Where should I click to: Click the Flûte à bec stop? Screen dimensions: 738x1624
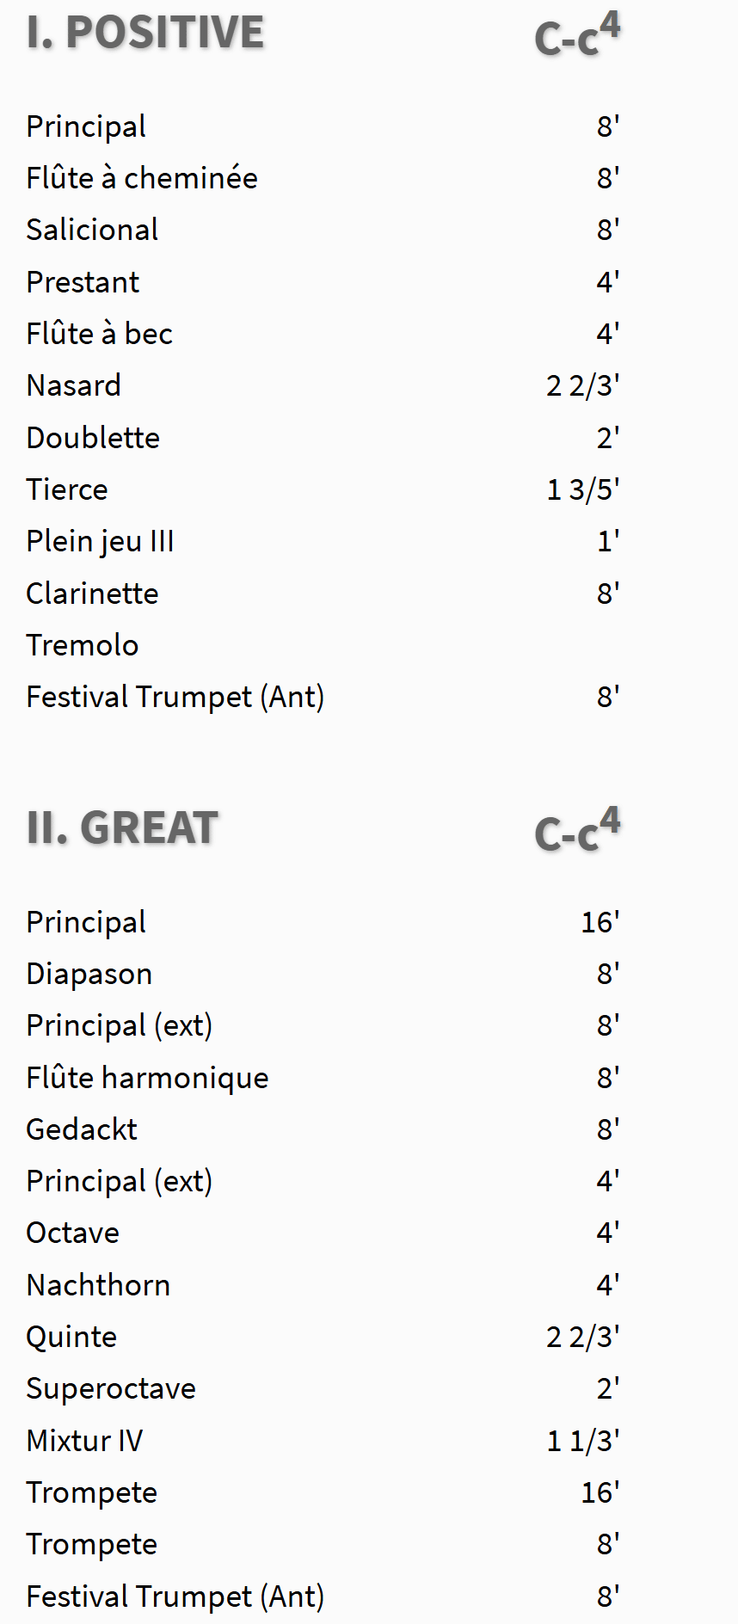pos(99,334)
